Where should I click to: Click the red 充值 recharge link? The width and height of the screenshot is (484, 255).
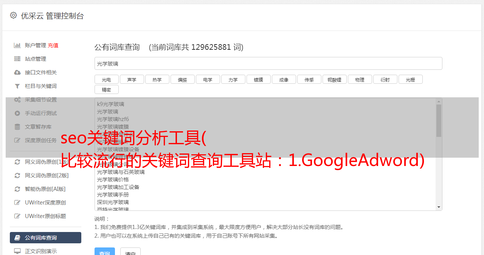(53, 45)
